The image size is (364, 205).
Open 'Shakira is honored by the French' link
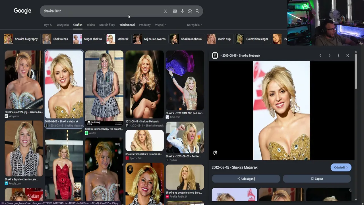[104, 129]
